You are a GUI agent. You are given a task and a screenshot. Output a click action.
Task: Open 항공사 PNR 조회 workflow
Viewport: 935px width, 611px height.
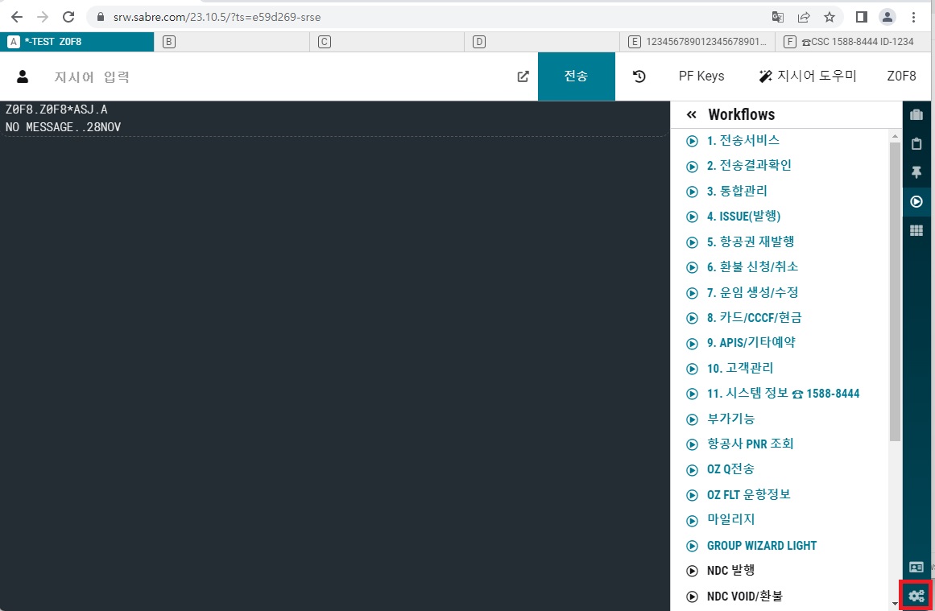click(x=750, y=444)
